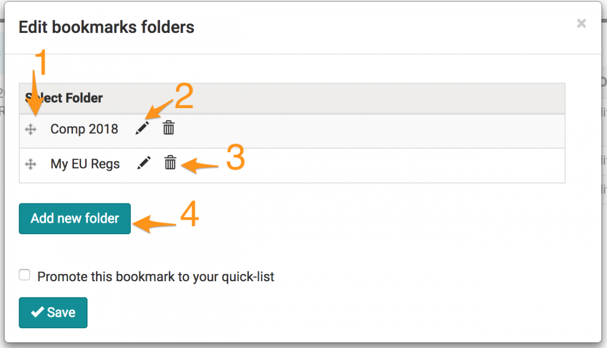Select the Comp 2018 folder name
Screen dimensions: 607x348
pos(84,129)
